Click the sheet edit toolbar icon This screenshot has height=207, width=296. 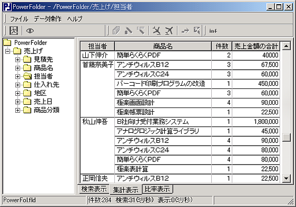pos(196,31)
